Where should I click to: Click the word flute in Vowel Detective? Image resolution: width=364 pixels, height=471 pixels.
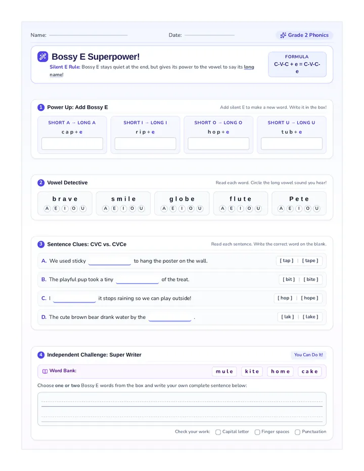(241, 199)
